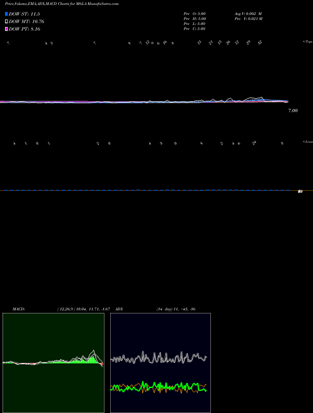The image size is (313, 413).
Task: Click the ADX (14 day) parameter values
Action: pyautogui.click(x=176, y=309)
